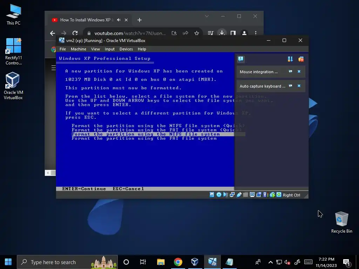Click the hard disk activity indicator in VirtualBox status bar
The image size is (359, 269).
click(212, 195)
